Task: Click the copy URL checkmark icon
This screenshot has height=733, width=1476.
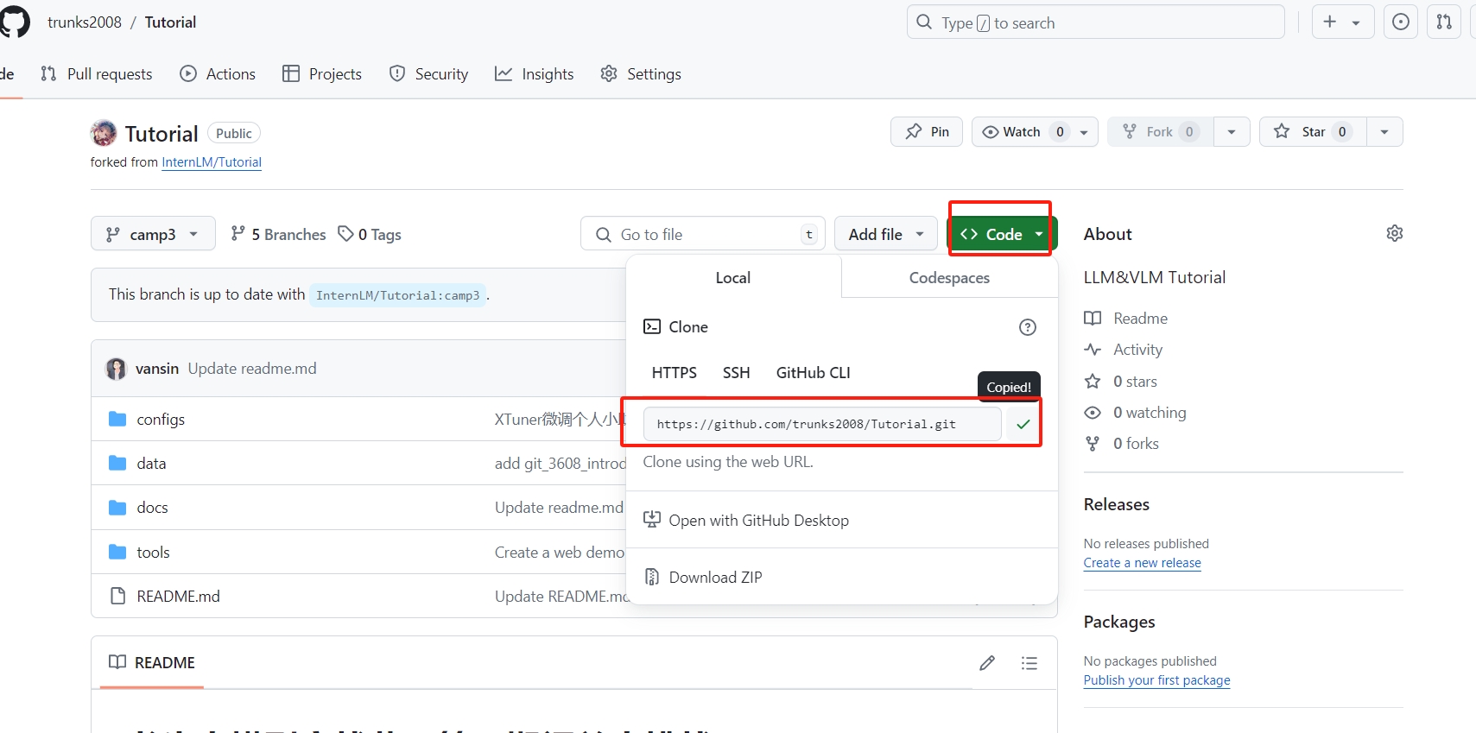Action: pyautogui.click(x=1023, y=424)
